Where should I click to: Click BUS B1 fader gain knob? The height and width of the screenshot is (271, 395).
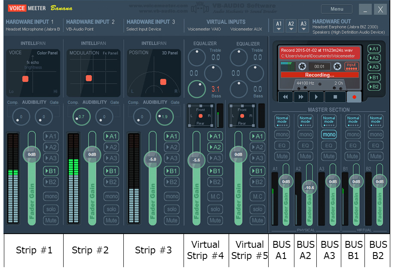(356, 182)
